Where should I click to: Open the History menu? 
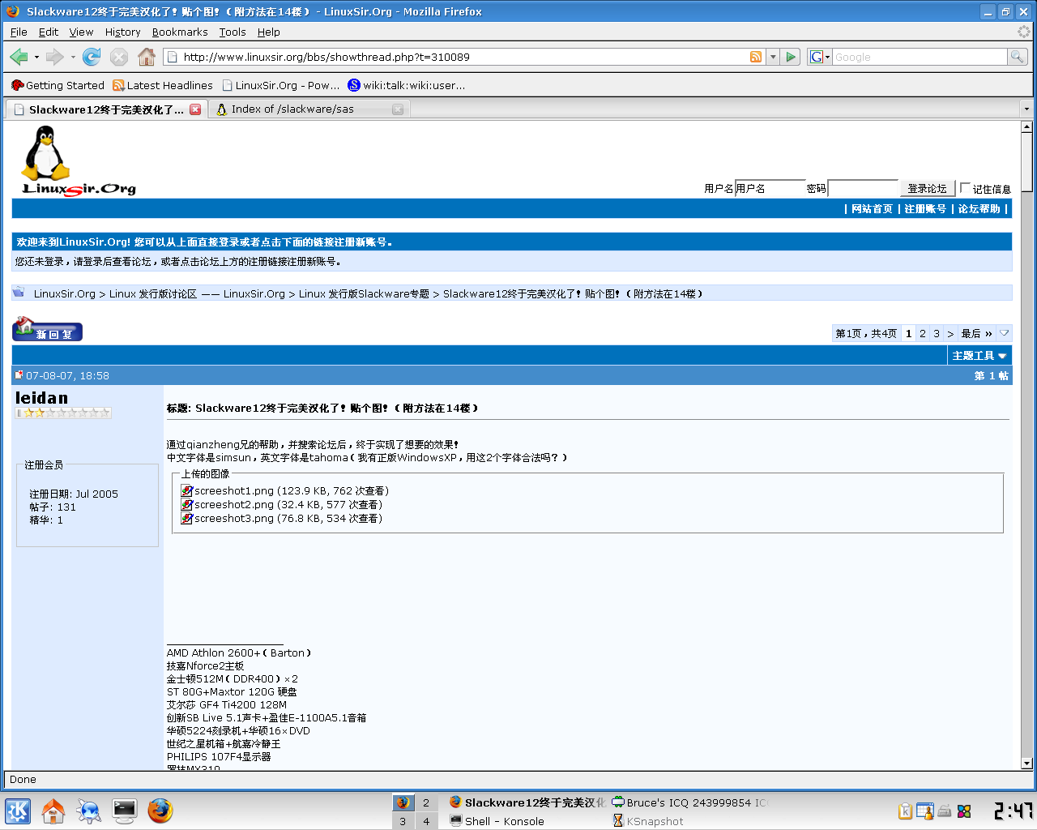[122, 32]
